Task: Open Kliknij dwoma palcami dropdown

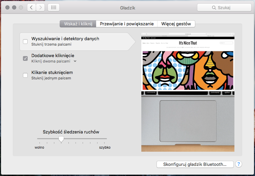Action: [x=54, y=61]
